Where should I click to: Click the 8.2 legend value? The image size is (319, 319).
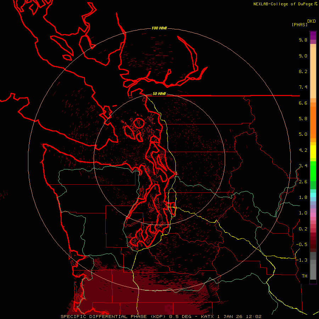[303, 71]
